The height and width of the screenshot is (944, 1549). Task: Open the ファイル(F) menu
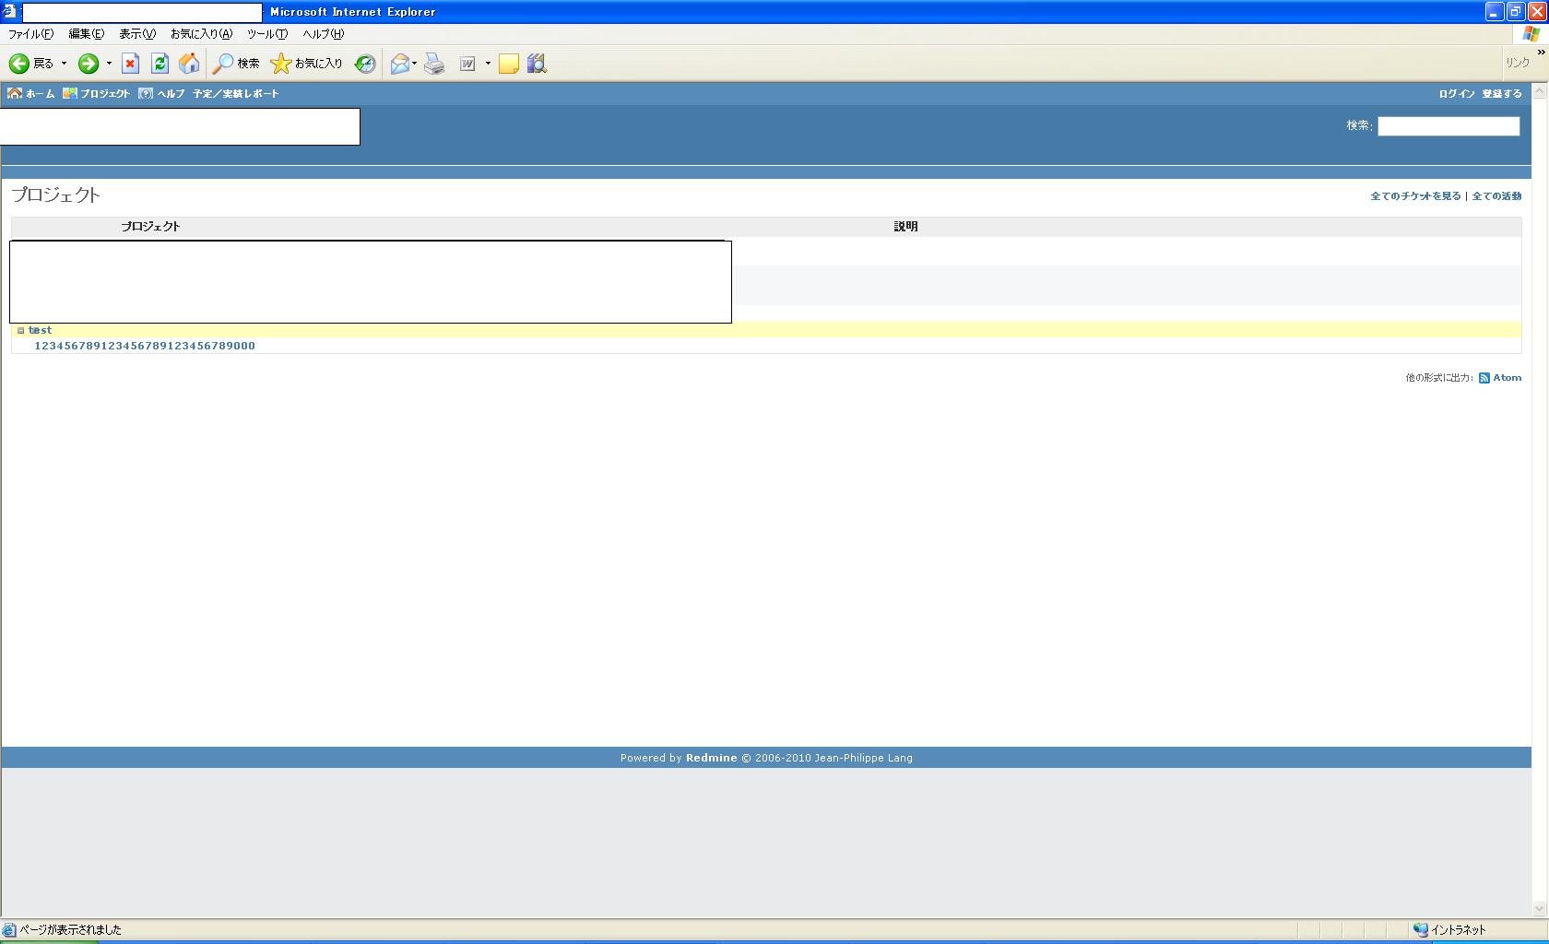click(30, 34)
